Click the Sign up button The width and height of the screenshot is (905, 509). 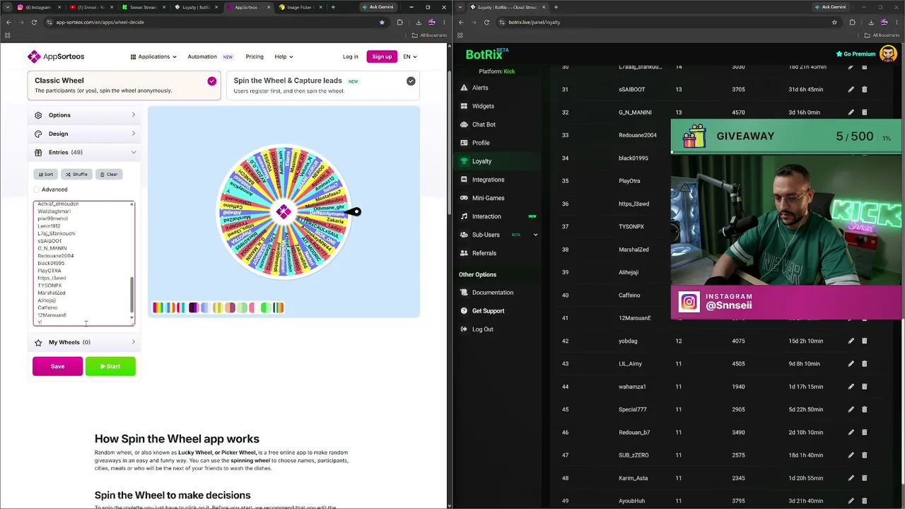click(382, 57)
